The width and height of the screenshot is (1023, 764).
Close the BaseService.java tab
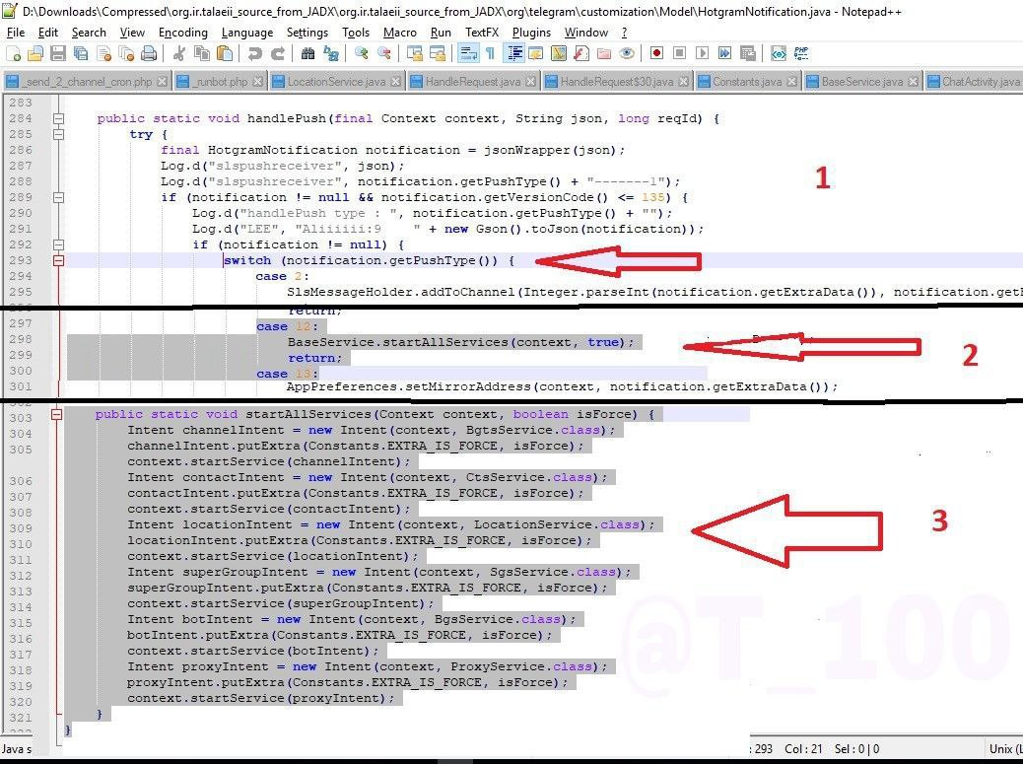(913, 82)
